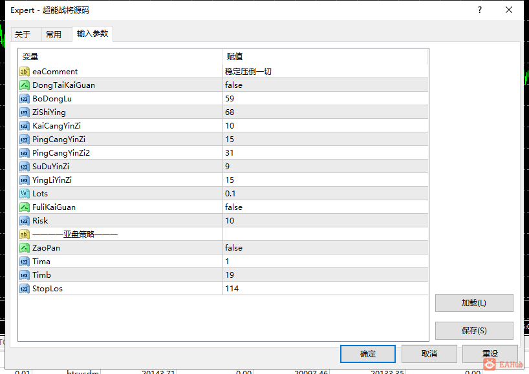This screenshot has width=529, height=374.
Task: Click the integer icon beside PingCangYinZi
Action: 25,139
